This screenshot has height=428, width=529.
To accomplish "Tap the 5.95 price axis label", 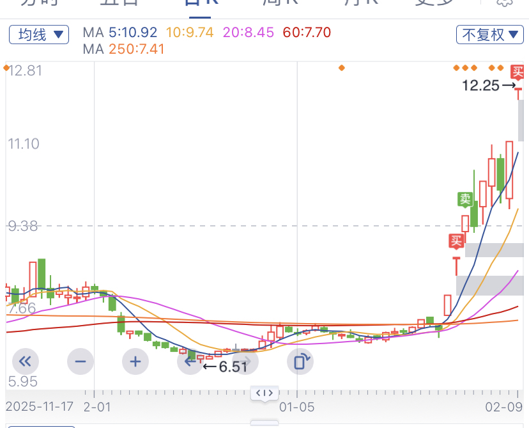I will (x=22, y=382).
